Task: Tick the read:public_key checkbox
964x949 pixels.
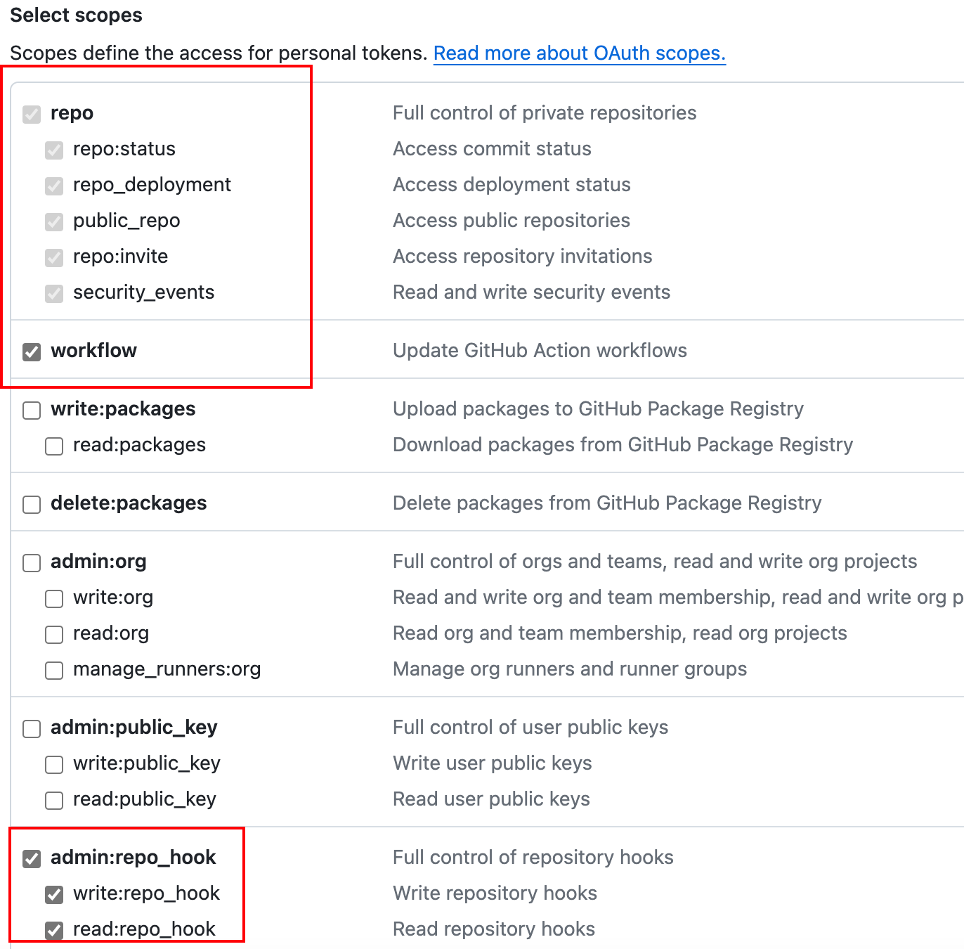Action: click(x=54, y=800)
